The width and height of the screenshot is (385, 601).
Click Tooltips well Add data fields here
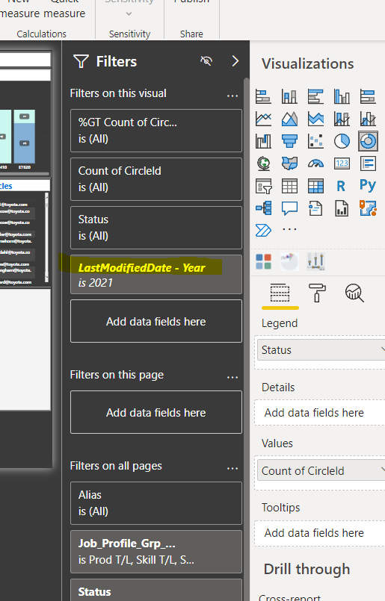pos(320,533)
